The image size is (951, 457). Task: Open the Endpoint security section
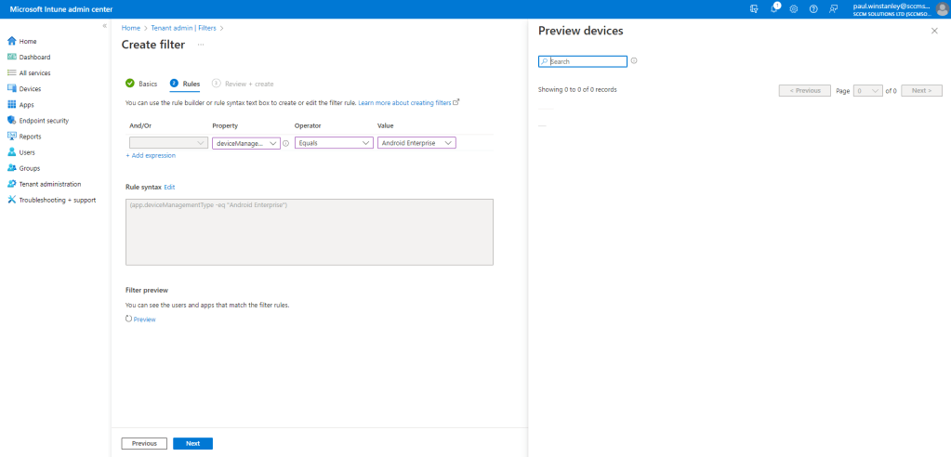[x=43, y=121]
